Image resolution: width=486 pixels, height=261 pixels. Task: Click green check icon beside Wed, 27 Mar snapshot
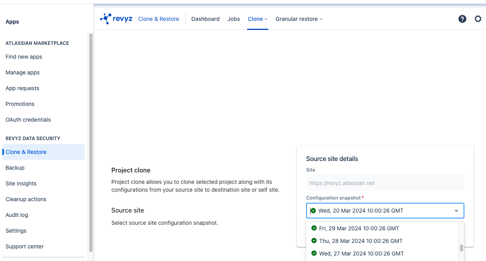314,253
